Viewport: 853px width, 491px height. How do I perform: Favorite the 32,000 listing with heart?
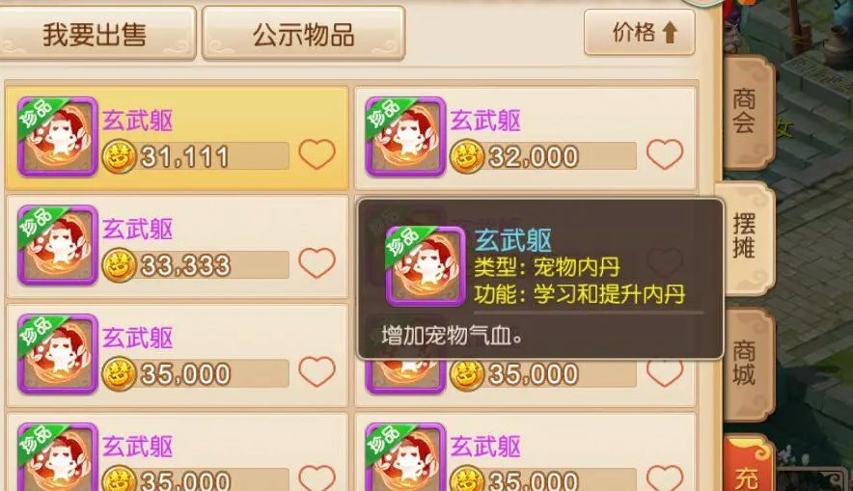point(665,154)
